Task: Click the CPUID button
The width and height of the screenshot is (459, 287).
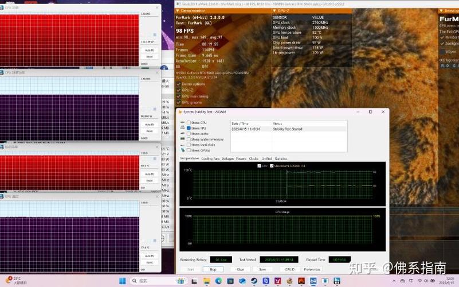Action: (290, 269)
